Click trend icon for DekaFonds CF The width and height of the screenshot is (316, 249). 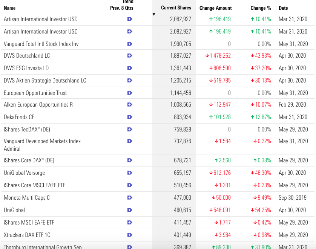pos(130,117)
